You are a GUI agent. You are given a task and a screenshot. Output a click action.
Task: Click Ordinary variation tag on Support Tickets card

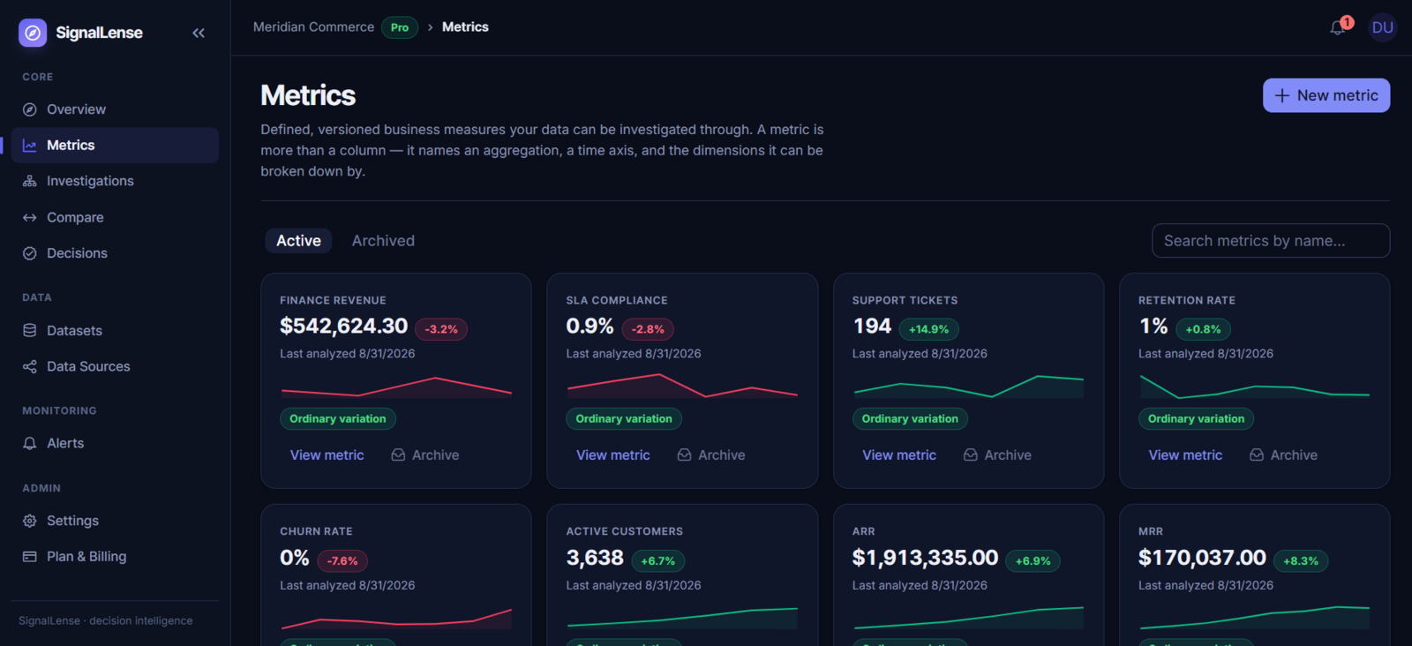coord(910,419)
